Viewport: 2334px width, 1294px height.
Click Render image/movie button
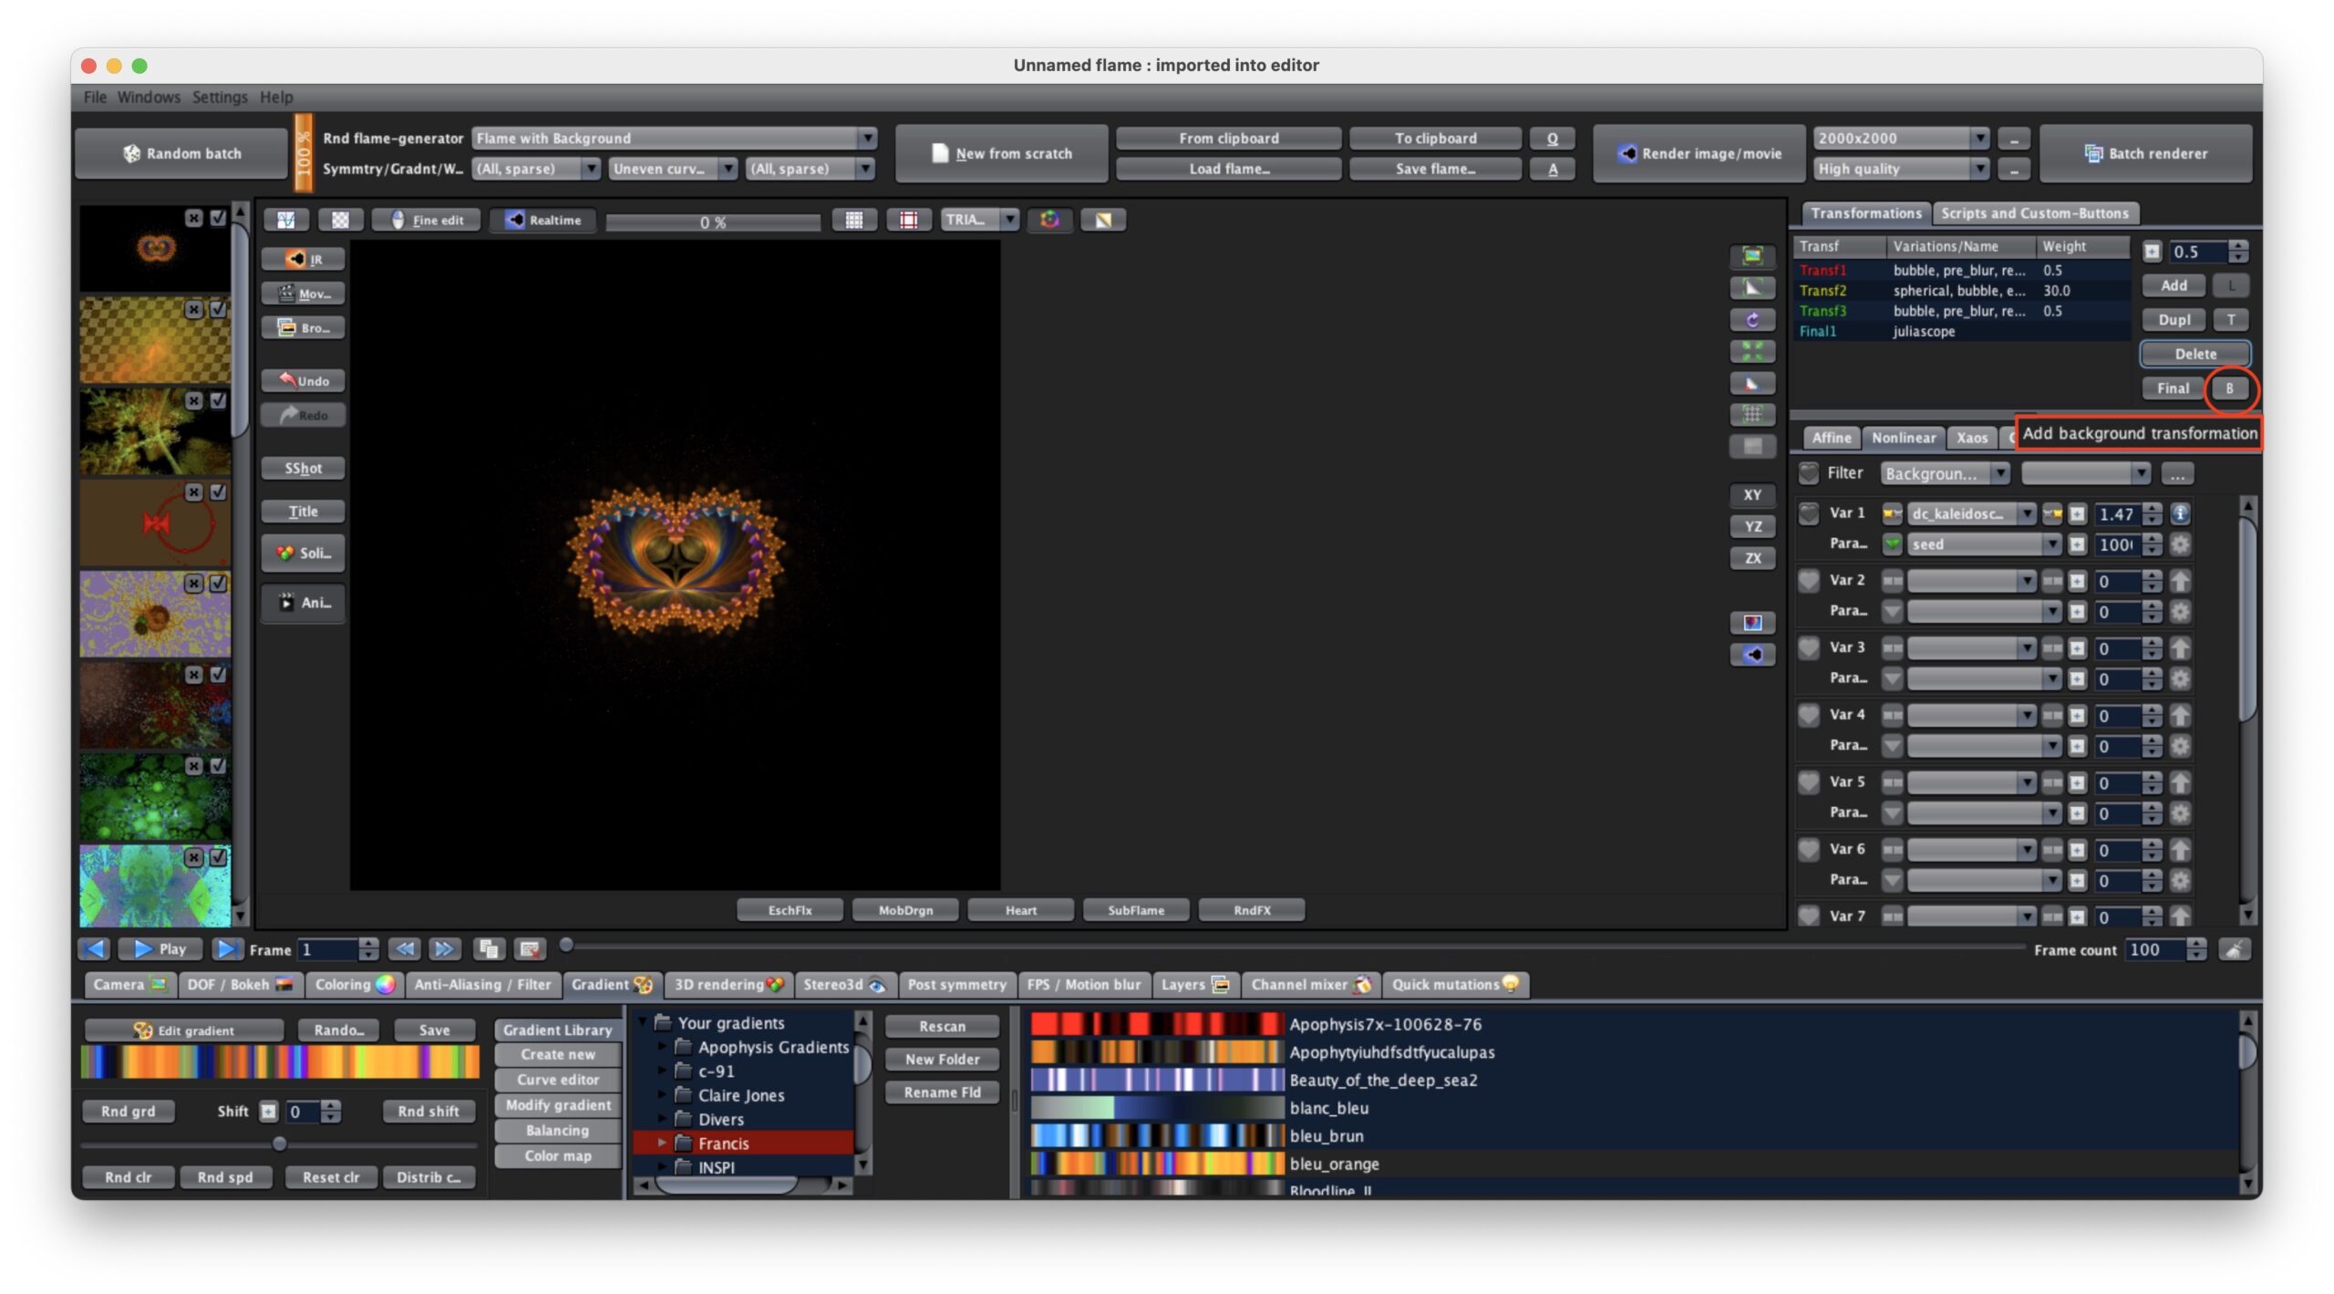1699,153
